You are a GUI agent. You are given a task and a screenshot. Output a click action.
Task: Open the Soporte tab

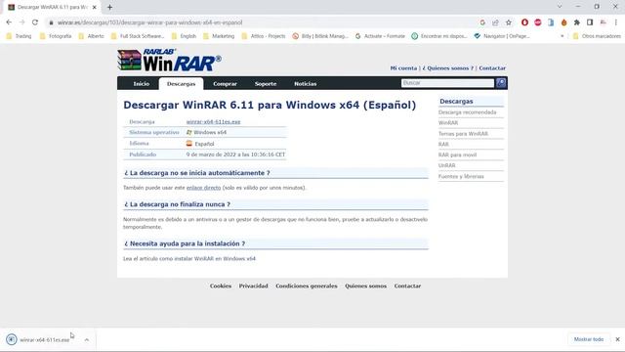[x=266, y=84]
